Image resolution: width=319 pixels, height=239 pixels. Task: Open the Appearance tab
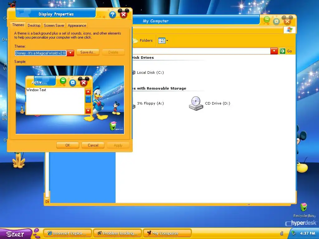point(77,26)
